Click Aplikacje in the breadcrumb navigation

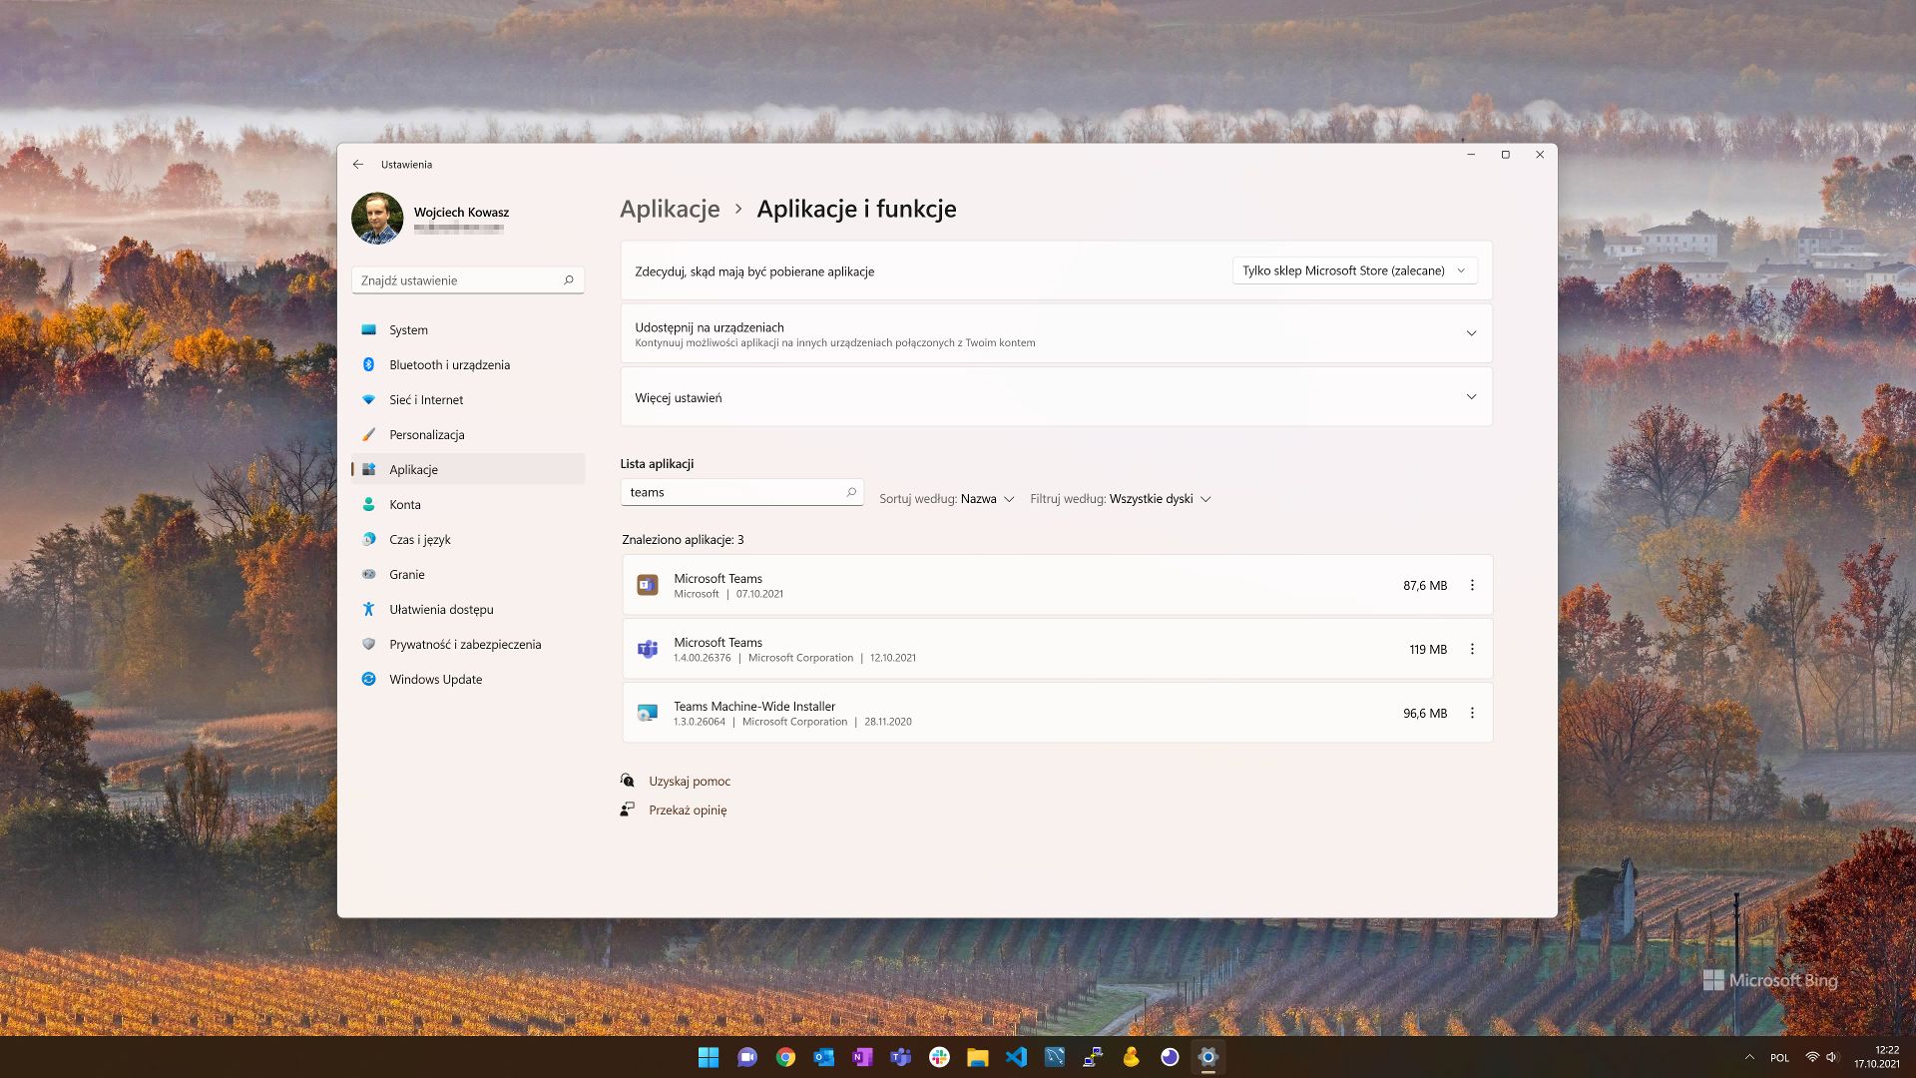(670, 209)
